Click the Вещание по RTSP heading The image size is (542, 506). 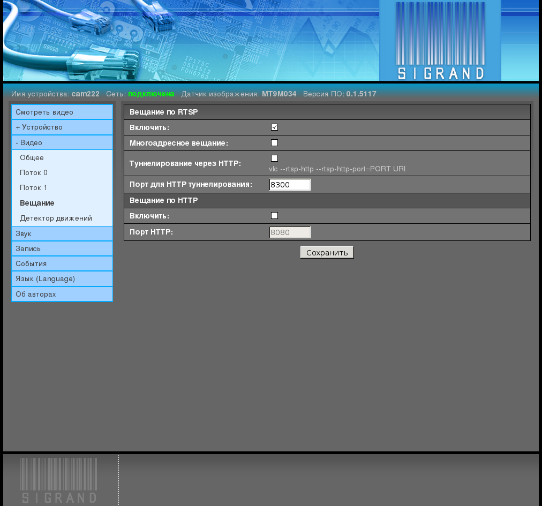coord(163,112)
